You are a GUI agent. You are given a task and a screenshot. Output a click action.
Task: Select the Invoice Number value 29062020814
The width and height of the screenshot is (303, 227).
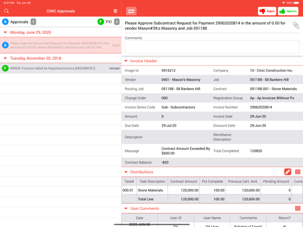pos(261,107)
